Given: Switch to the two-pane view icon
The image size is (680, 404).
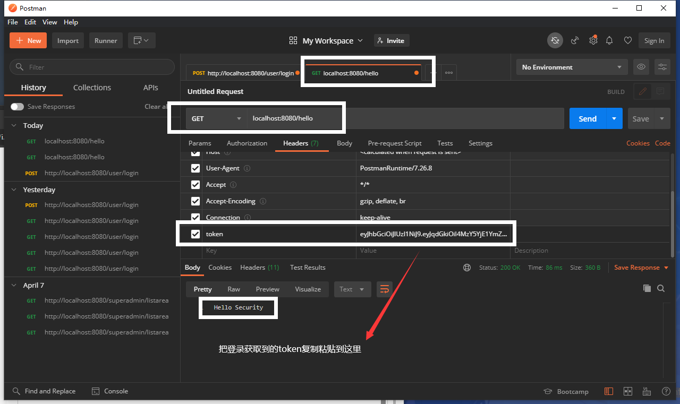Looking at the screenshot, I should click(628, 391).
